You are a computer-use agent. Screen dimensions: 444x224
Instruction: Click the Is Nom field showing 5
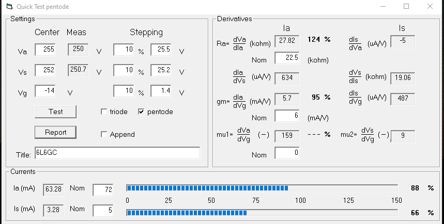[x=102, y=210]
